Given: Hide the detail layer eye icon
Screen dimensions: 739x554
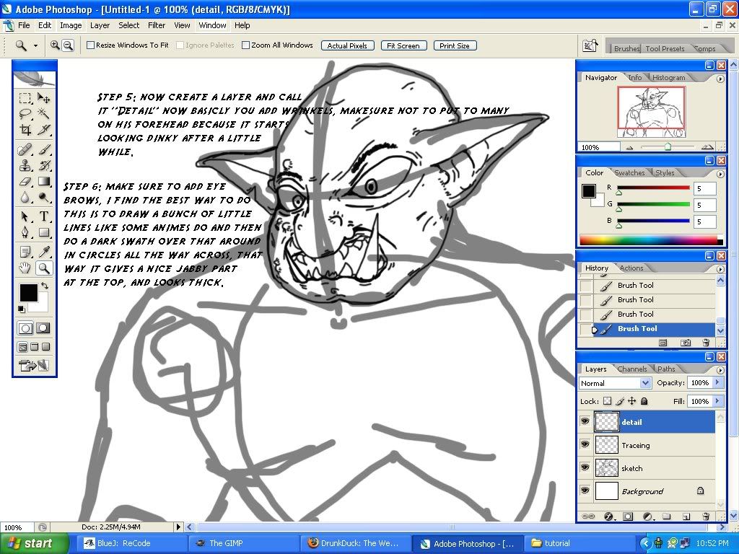Looking at the screenshot, I should click(x=585, y=421).
